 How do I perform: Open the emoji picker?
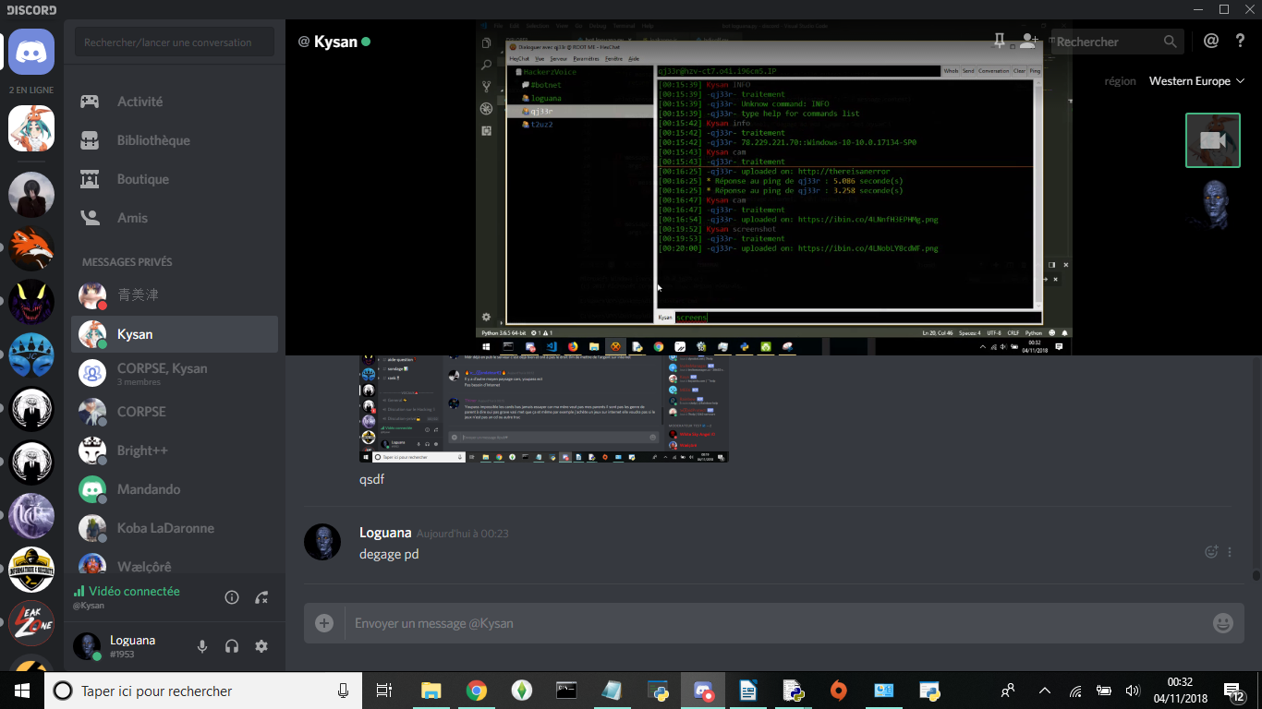click(x=1223, y=623)
